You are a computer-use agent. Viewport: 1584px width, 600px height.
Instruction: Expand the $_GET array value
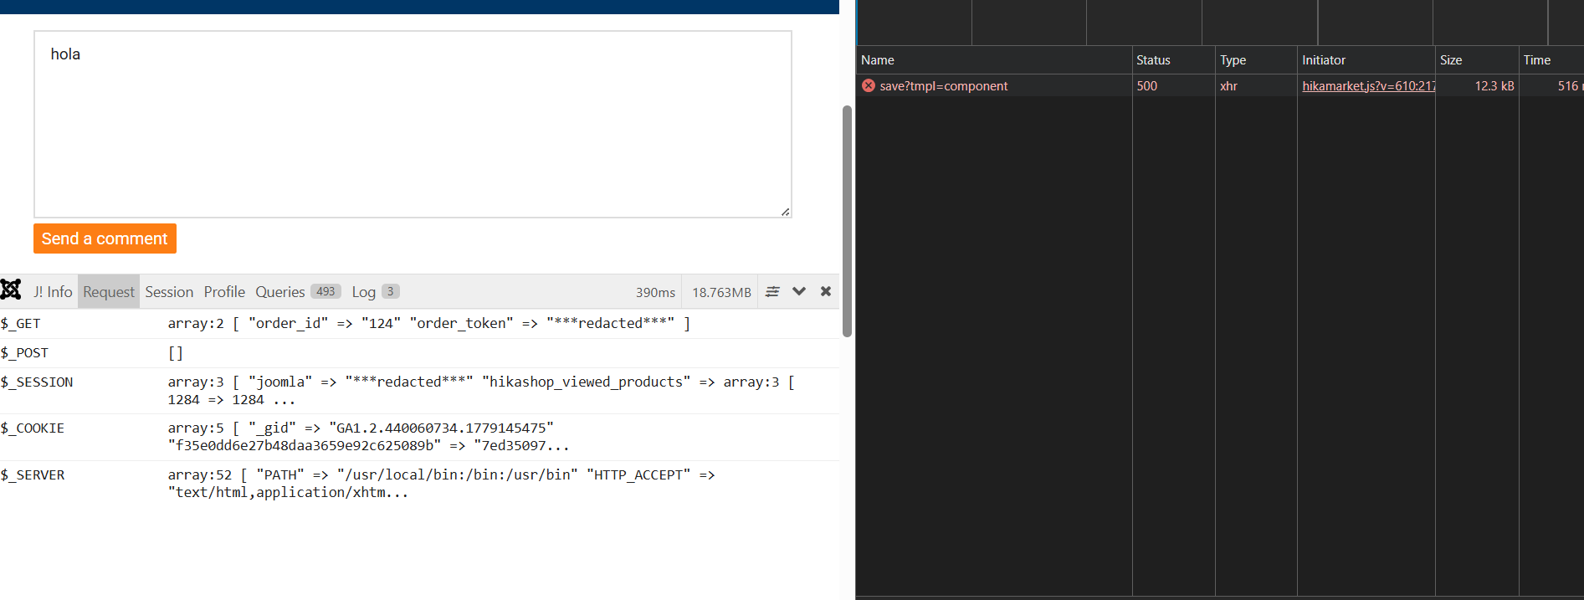click(x=429, y=323)
